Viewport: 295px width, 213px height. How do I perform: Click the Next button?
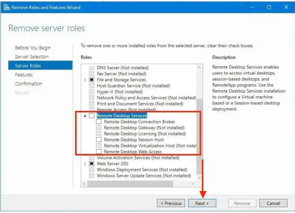click(x=202, y=203)
